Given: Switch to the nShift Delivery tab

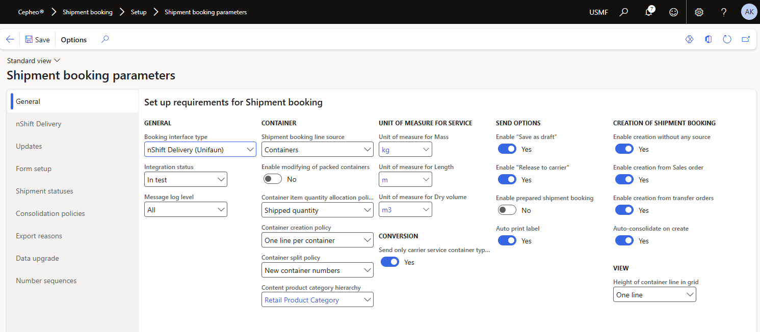Looking at the screenshot, I should (39, 124).
